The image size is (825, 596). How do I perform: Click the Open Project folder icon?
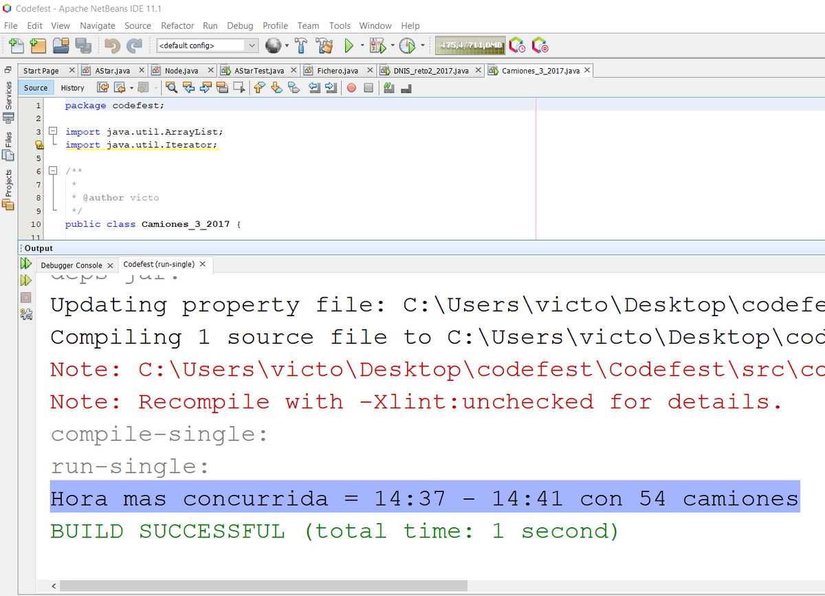click(61, 46)
